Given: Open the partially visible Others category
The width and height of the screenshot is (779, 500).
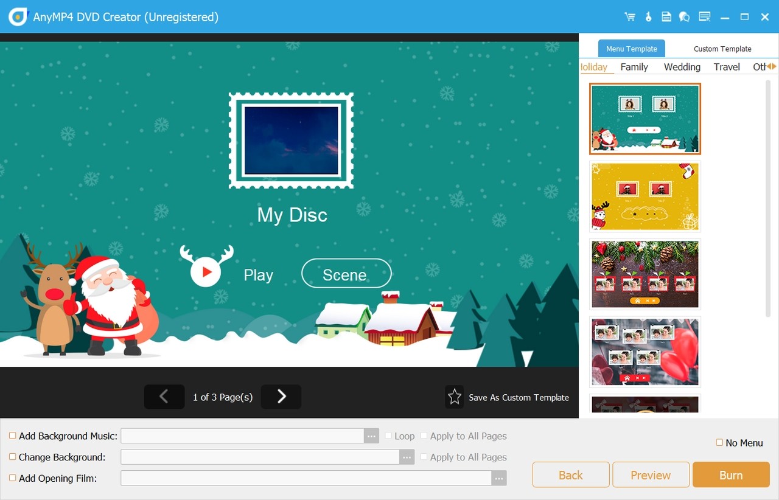Looking at the screenshot, I should (x=759, y=67).
